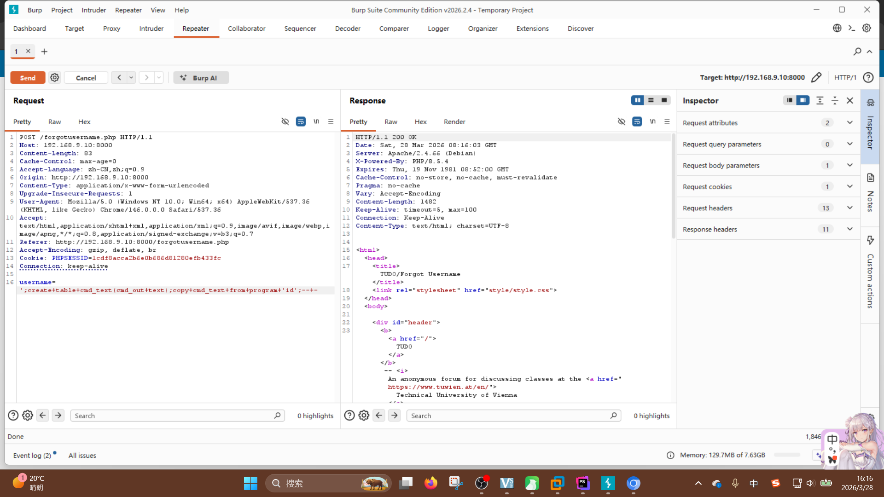
Task: Add a new Repeater tab
Action: 44,52
